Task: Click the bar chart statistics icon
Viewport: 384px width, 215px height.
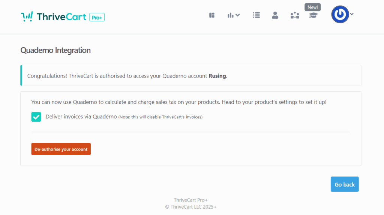Action: 230,15
